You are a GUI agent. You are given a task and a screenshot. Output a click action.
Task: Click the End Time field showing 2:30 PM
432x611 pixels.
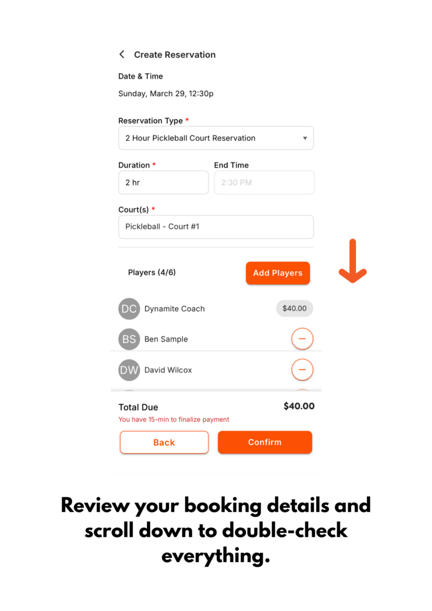click(x=264, y=183)
